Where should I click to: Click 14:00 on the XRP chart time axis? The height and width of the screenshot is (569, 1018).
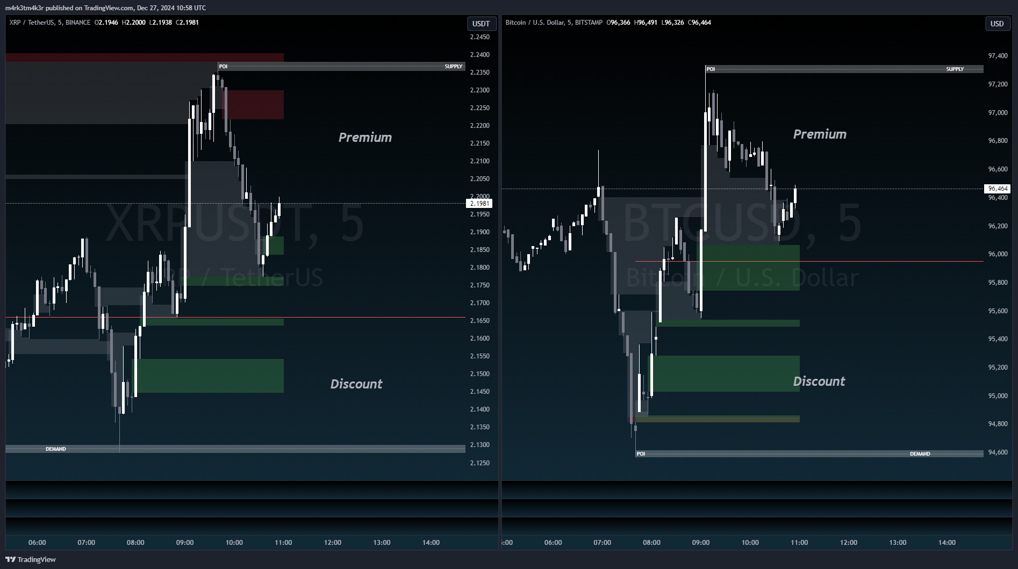click(431, 543)
